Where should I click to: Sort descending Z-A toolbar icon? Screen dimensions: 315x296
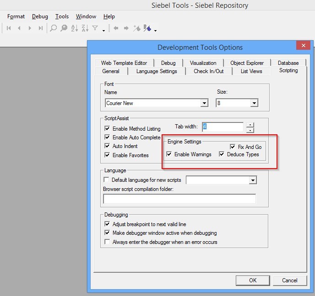85,28
